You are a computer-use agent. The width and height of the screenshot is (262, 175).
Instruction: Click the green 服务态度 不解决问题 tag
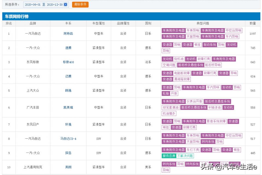[x=178, y=156]
